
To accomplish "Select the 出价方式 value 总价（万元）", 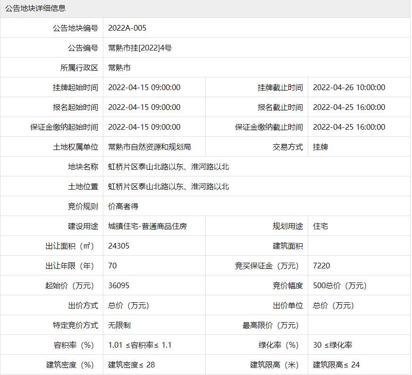I will click(129, 305).
